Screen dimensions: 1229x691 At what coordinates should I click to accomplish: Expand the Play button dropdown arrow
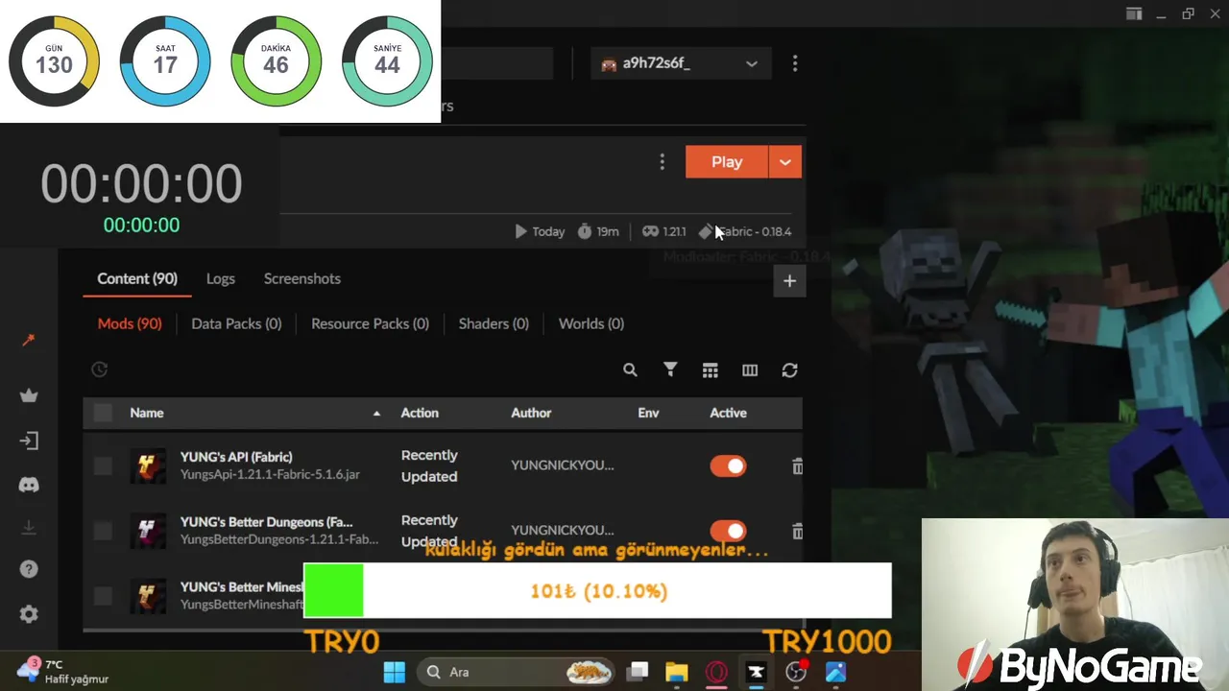pos(785,162)
